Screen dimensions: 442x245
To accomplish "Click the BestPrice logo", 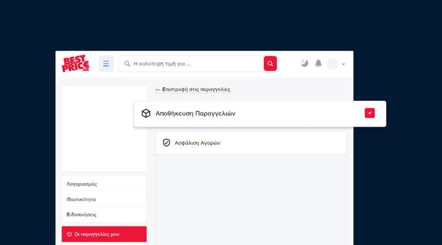I will [x=75, y=64].
